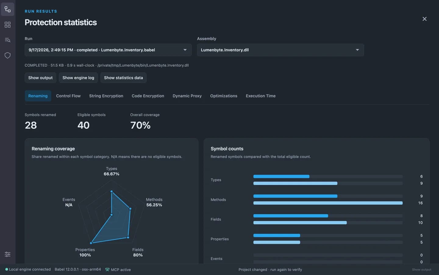Viewport: 439px width, 275px height.
Task: Click the Babel 12.0.0.1 version text
Action: coord(78,269)
